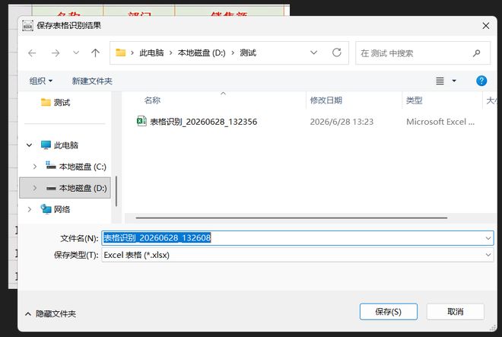Click horizontal scrollbar in file list
The width and height of the screenshot is (502, 337).
291,218
